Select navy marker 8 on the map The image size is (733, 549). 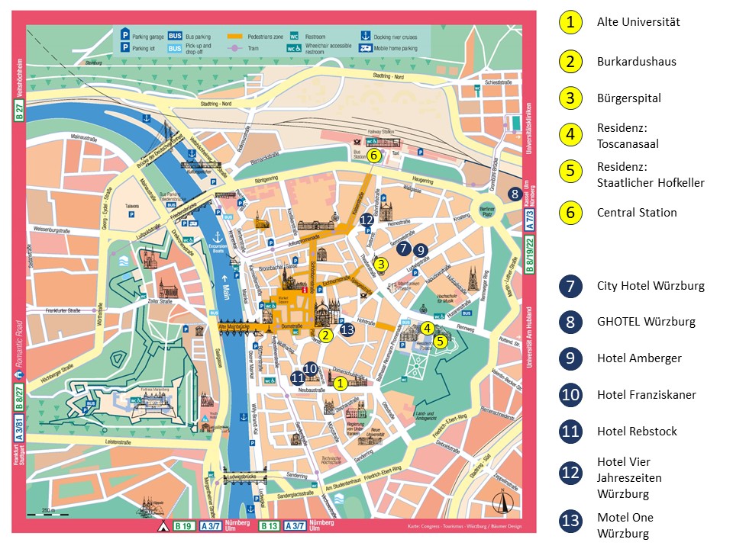point(515,194)
